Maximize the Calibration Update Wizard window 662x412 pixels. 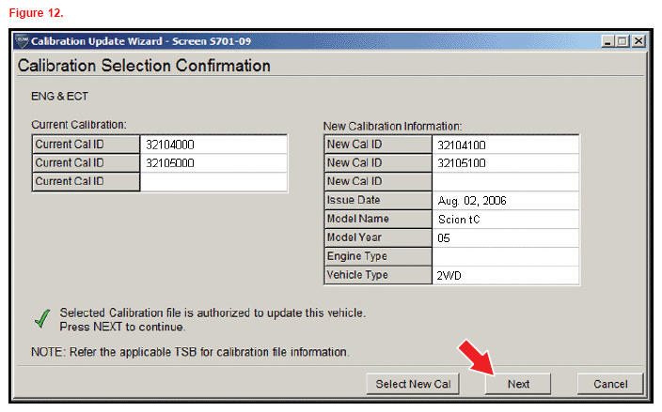(x=623, y=41)
